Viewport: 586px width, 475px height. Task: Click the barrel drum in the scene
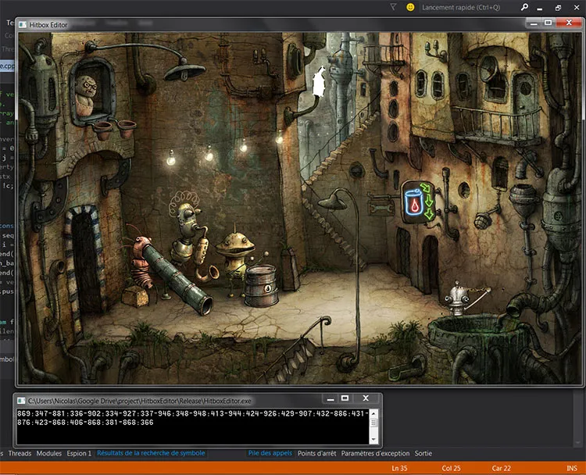pyautogui.click(x=261, y=286)
